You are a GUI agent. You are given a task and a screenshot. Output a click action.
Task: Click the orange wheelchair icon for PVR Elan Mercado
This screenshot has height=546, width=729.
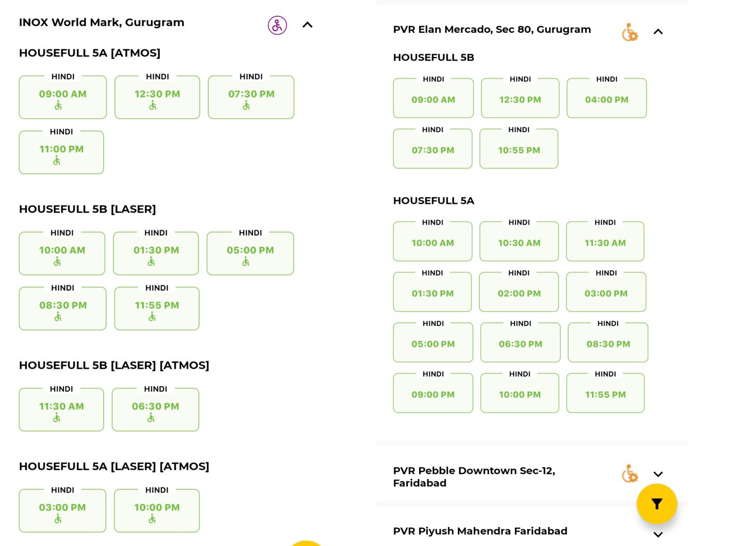(x=630, y=32)
